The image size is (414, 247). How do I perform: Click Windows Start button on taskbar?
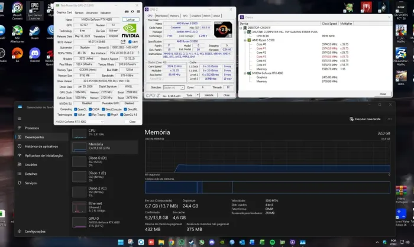[121, 242]
